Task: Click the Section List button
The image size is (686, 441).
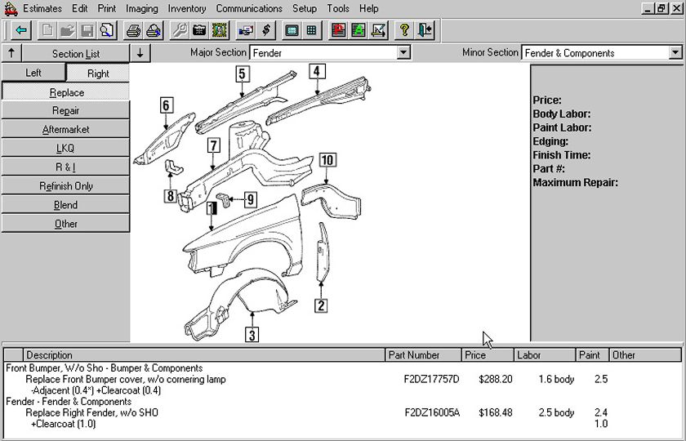Action: point(76,53)
